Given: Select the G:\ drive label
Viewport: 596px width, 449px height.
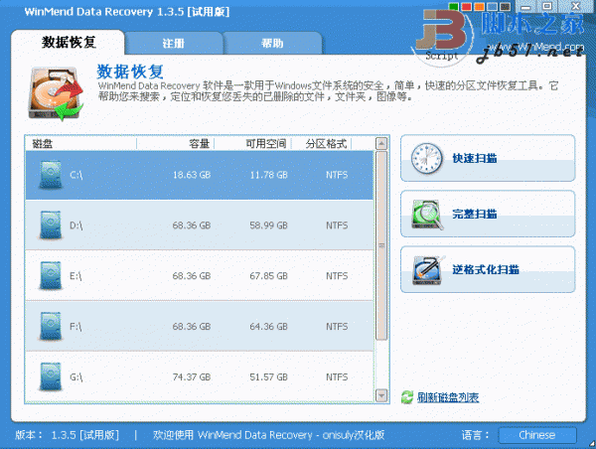Looking at the screenshot, I should [x=76, y=377].
